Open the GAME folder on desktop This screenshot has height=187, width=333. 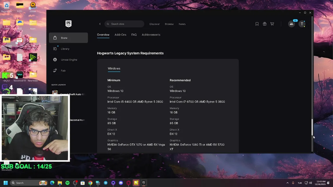(7, 24)
